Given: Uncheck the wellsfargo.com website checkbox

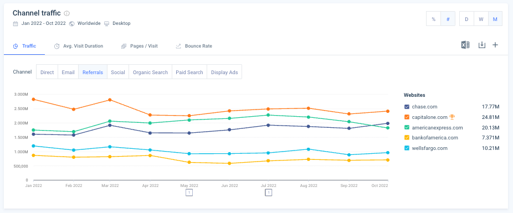Looking at the screenshot, I should point(407,148).
